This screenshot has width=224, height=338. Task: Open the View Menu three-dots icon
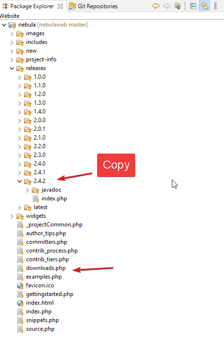click(215, 6)
